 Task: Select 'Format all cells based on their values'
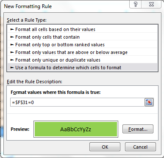point(82,29)
